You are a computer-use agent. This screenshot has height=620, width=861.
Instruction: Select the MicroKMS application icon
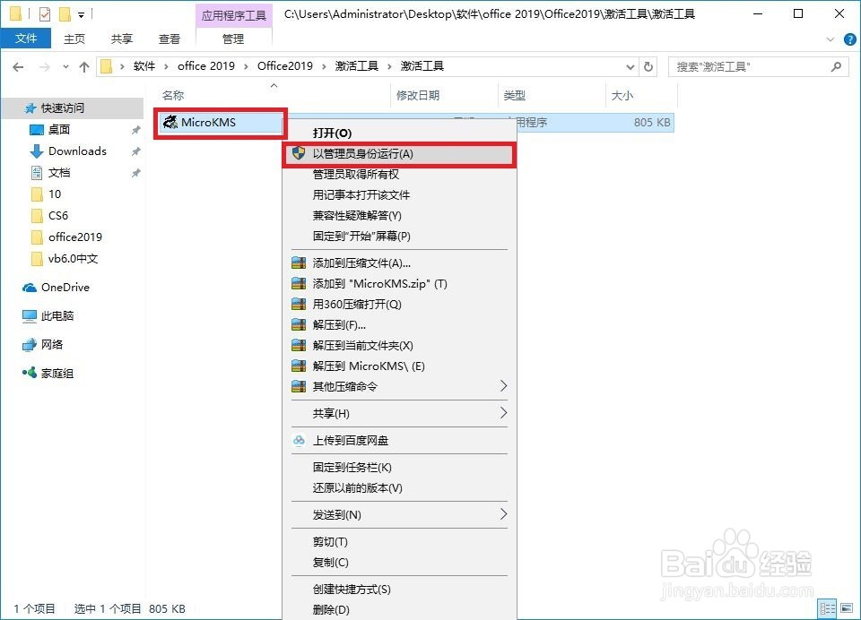[172, 122]
